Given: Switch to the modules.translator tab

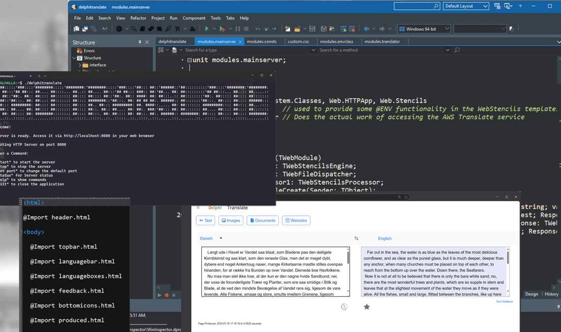Looking at the screenshot, I should (382, 42).
